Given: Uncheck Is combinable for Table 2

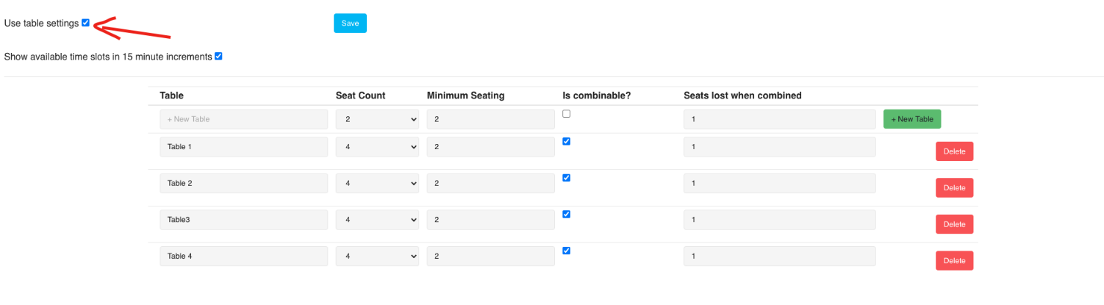Looking at the screenshot, I should tap(566, 178).
